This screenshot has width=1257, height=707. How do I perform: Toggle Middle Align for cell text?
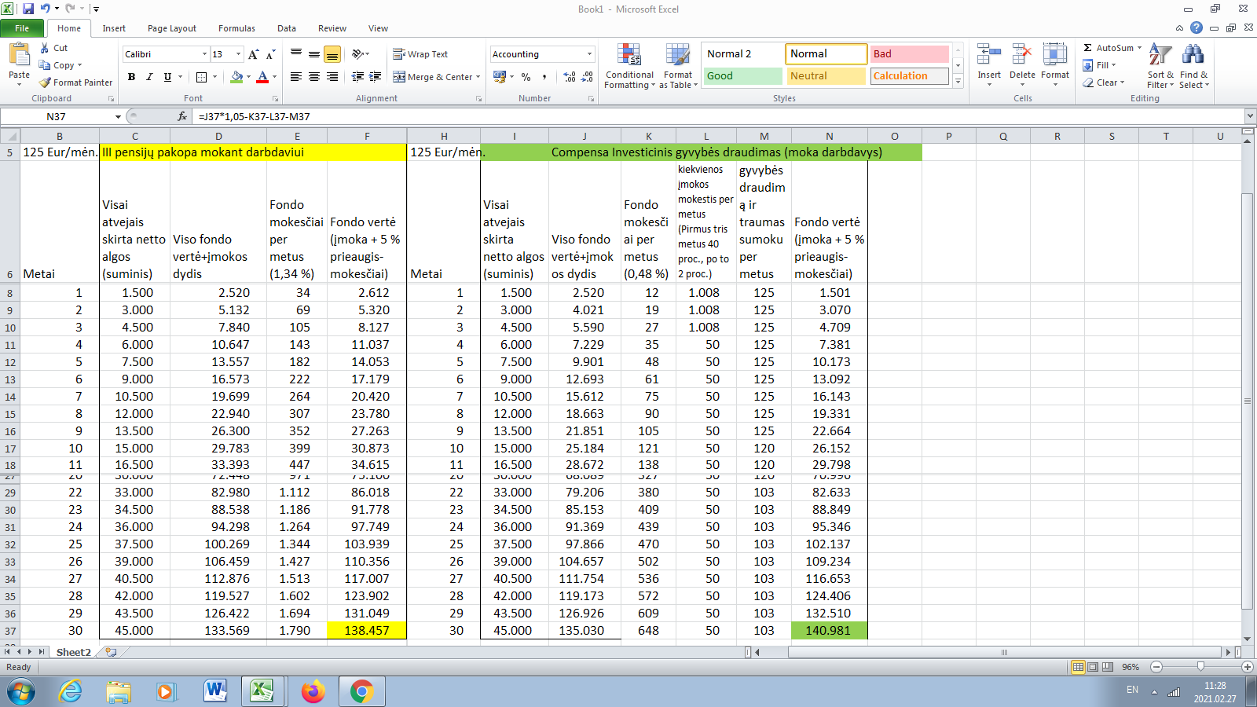[314, 54]
